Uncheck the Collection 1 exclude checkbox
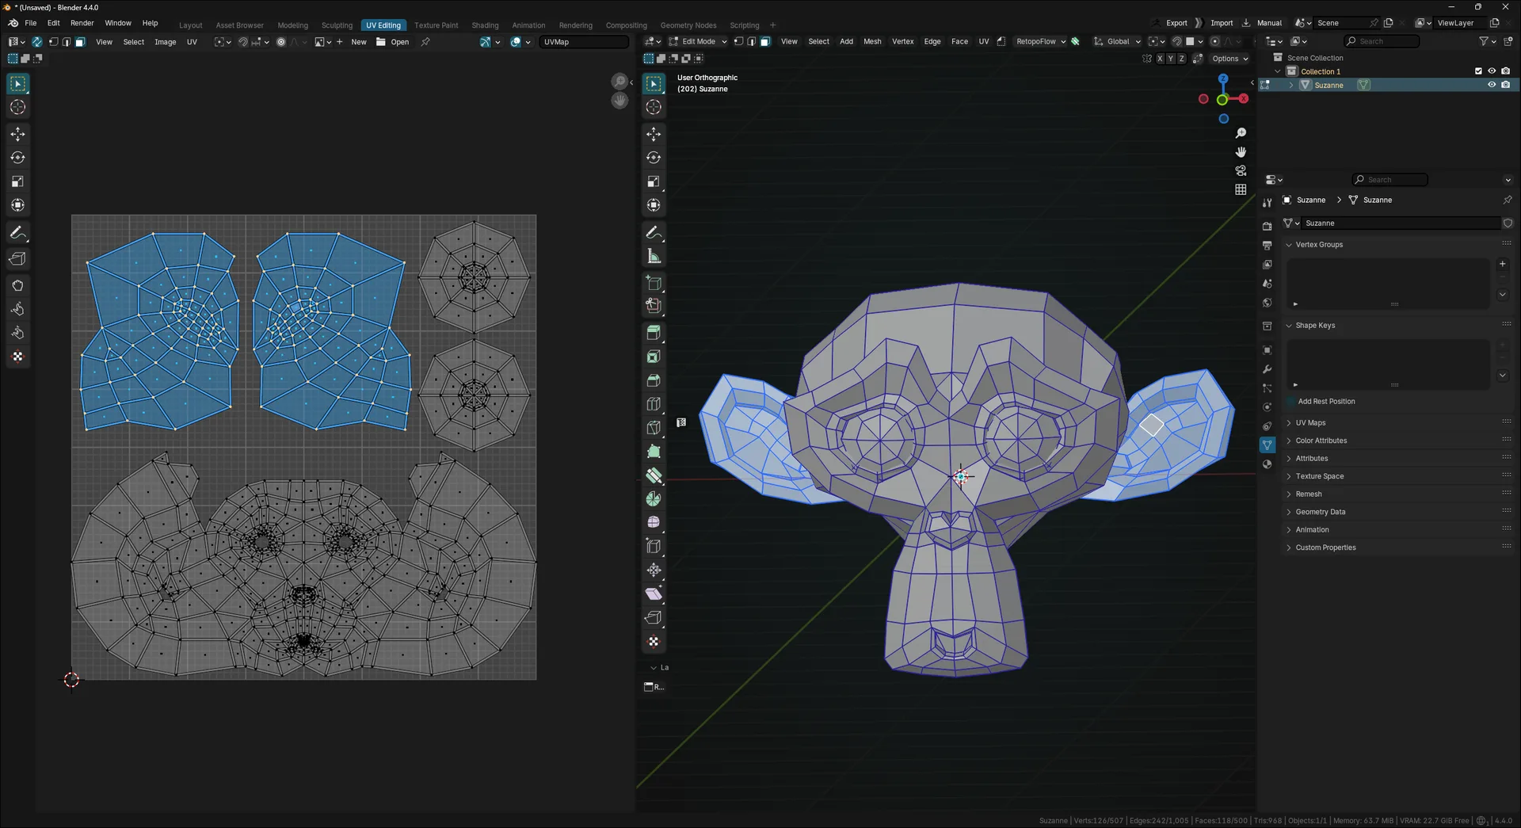Screen dimensions: 1521x828 tap(1478, 71)
